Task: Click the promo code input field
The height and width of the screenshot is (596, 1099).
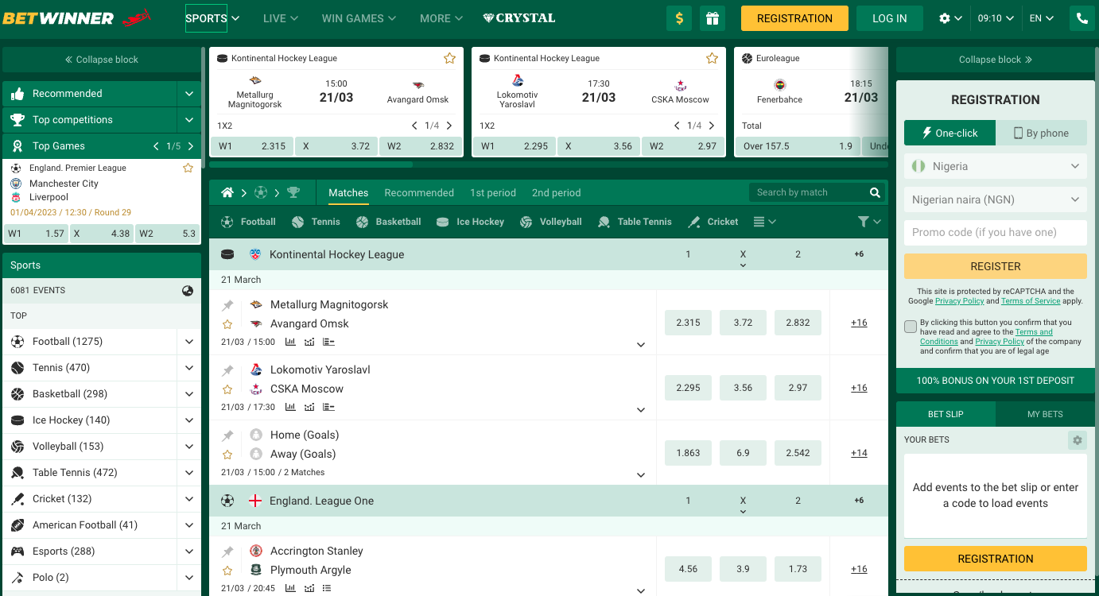Action: [996, 233]
